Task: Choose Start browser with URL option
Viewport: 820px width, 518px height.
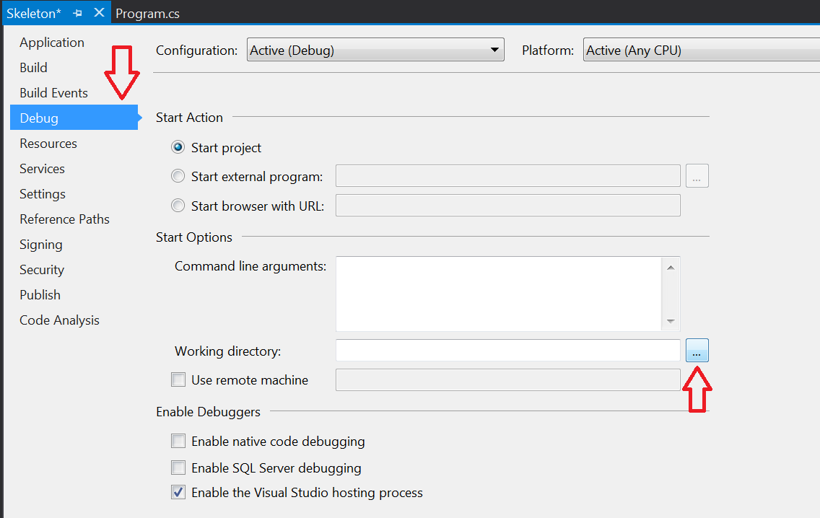Action: click(x=178, y=206)
